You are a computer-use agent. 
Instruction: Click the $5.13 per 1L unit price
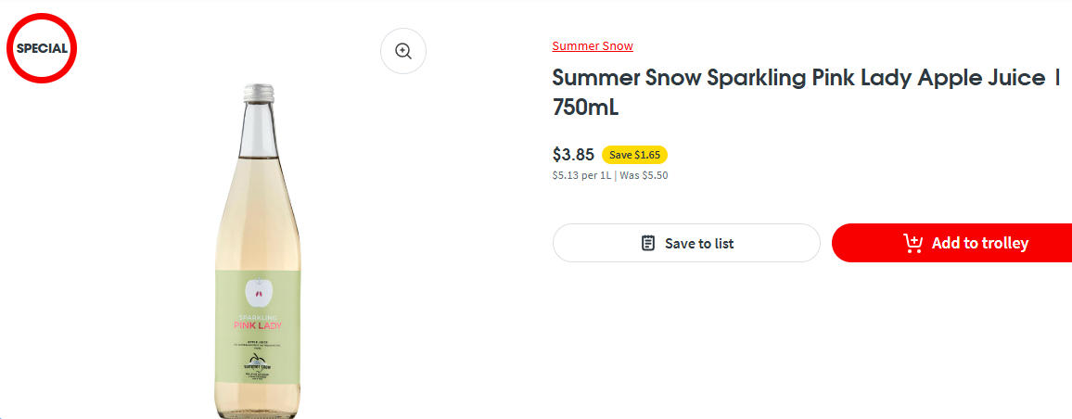click(581, 175)
